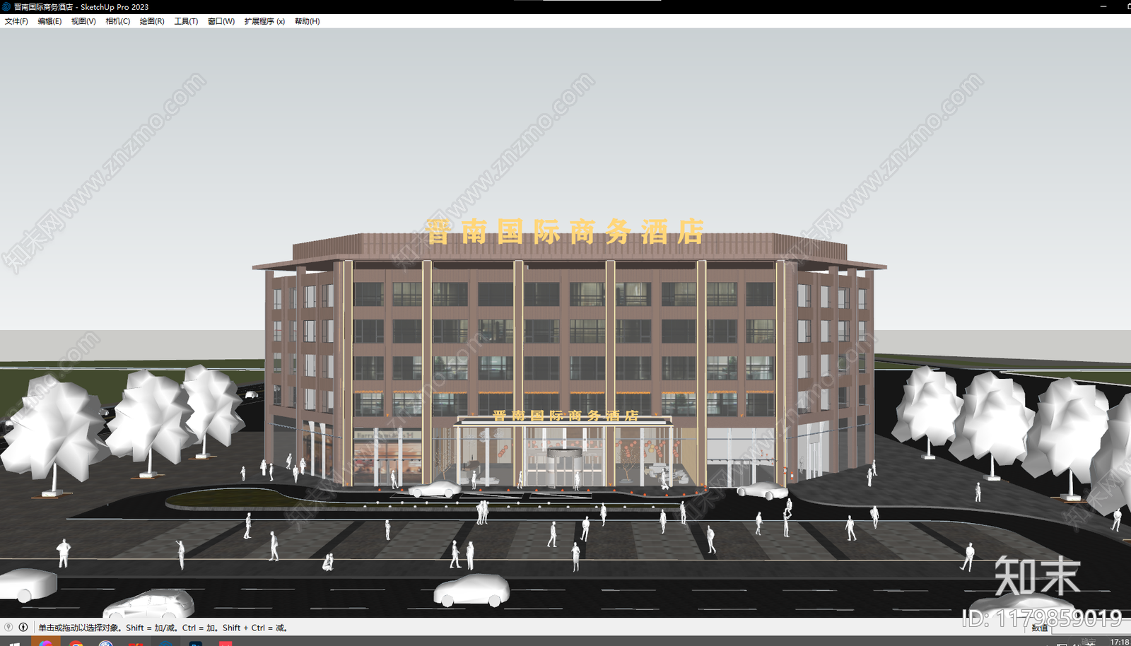Select the entrance canopy 晋南国际商务酒店 sign
The height and width of the screenshot is (646, 1131).
565,416
